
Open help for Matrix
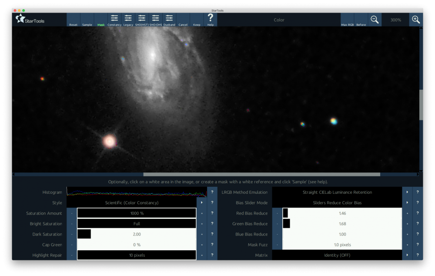coord(418,255)
